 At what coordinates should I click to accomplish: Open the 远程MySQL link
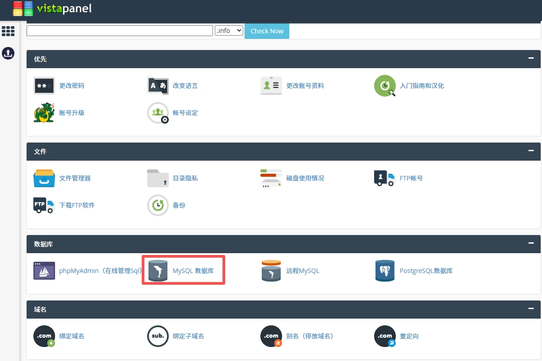coord(302,271)
